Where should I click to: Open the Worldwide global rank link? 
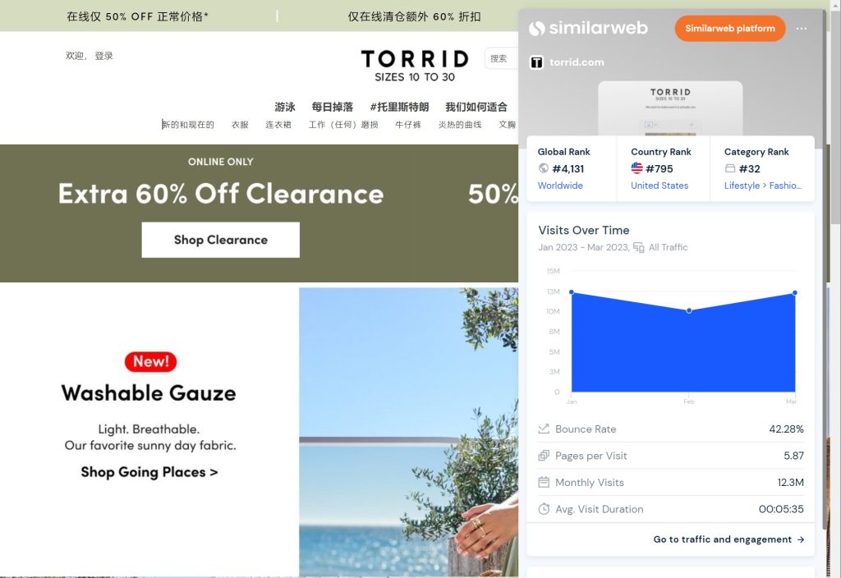coord(560,186)
